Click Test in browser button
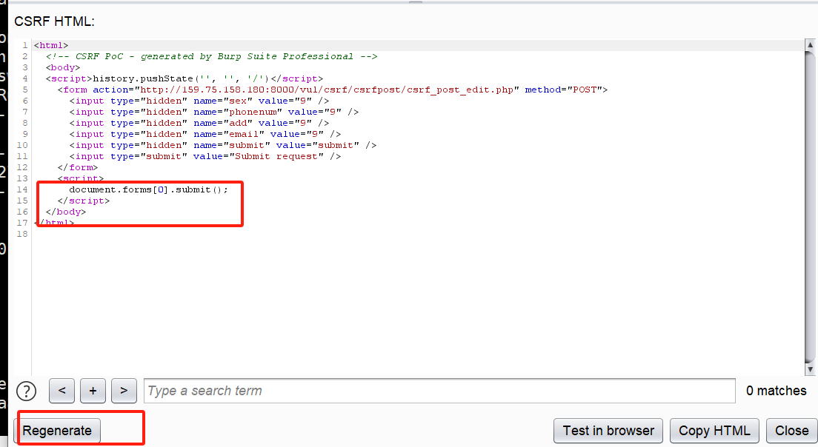 [608, 431]
